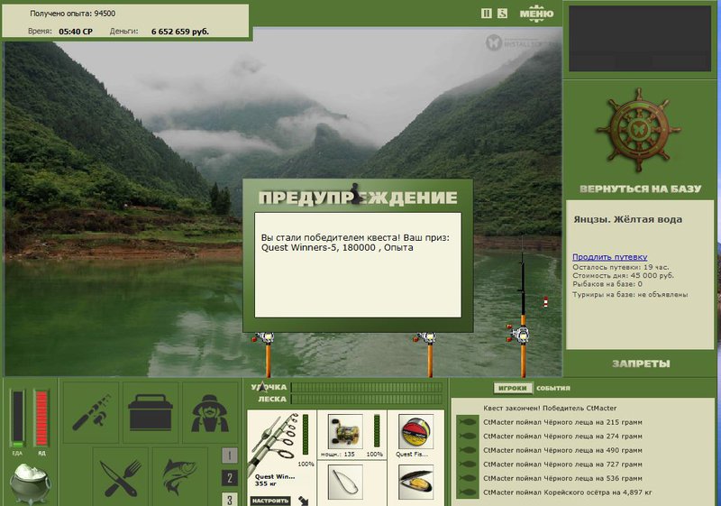
Task: Open the ЗАПРЕТЫ section
Action: coord(641,363)
